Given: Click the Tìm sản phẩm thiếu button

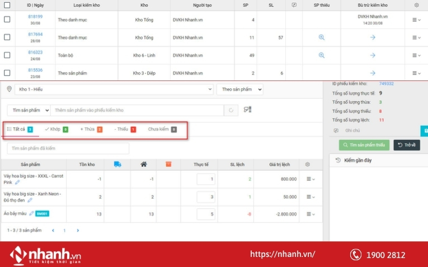Looking at the screenshot, I should [x=364, y=145].
